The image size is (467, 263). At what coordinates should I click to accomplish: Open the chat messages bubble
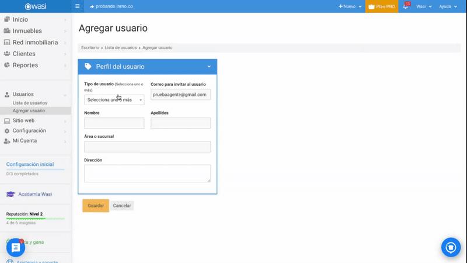click(16, 247)
